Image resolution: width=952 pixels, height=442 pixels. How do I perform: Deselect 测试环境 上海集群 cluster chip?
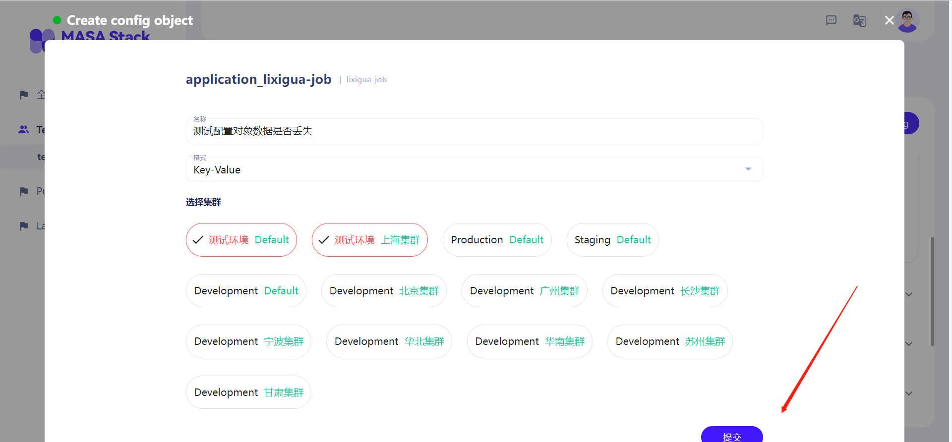[x=370, y=240]
